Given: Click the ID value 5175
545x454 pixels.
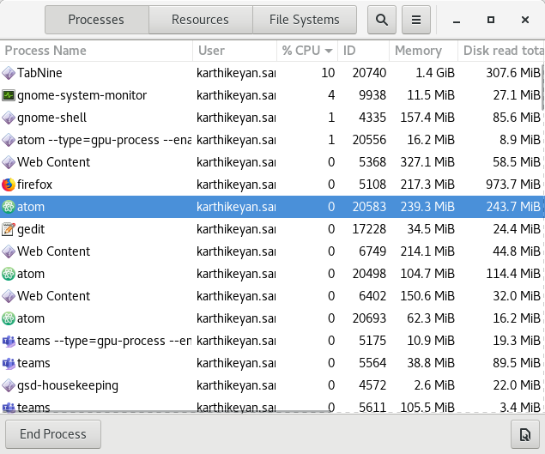Looking at the screenshot, I should coord(372,341).
